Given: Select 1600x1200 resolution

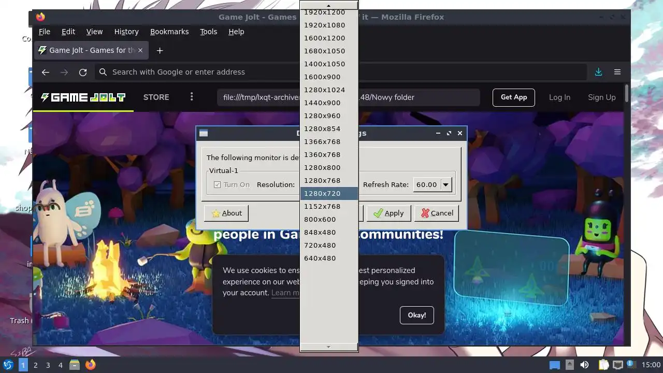Looking at the screenshot, I should [x=329, y=38].
